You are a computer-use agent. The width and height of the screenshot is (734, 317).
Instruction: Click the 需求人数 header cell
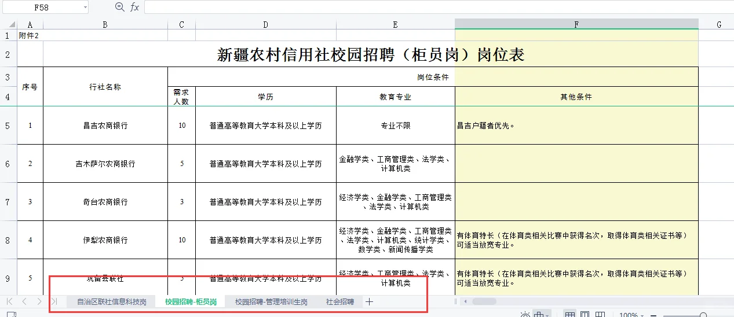click(182, 97)
